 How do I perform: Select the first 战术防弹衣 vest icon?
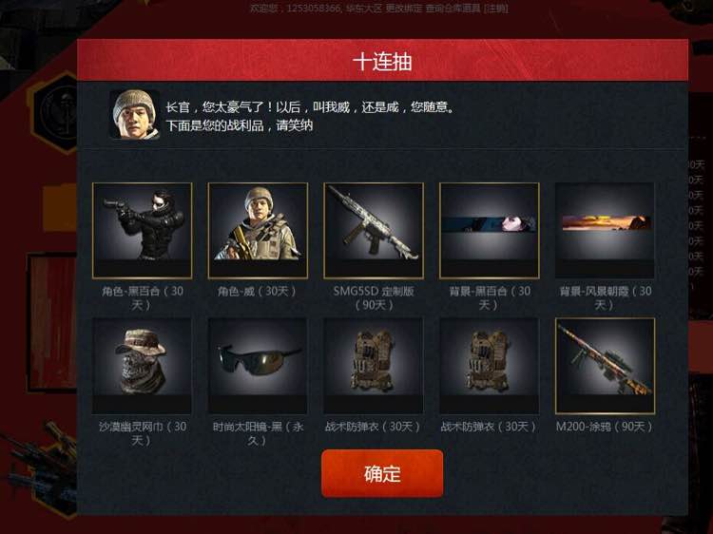374,366
